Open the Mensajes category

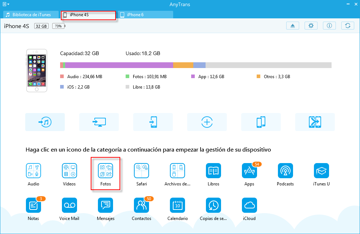pos(105,205)
